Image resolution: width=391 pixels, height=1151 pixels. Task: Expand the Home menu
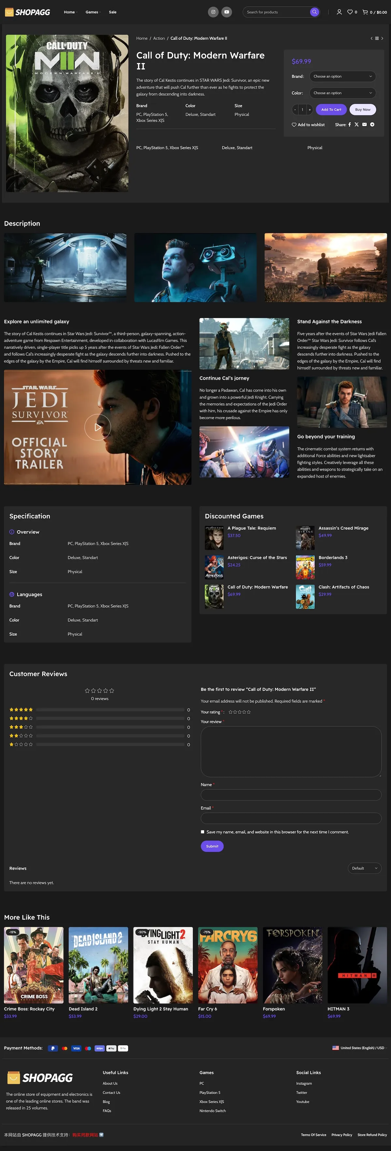[71, 12]
